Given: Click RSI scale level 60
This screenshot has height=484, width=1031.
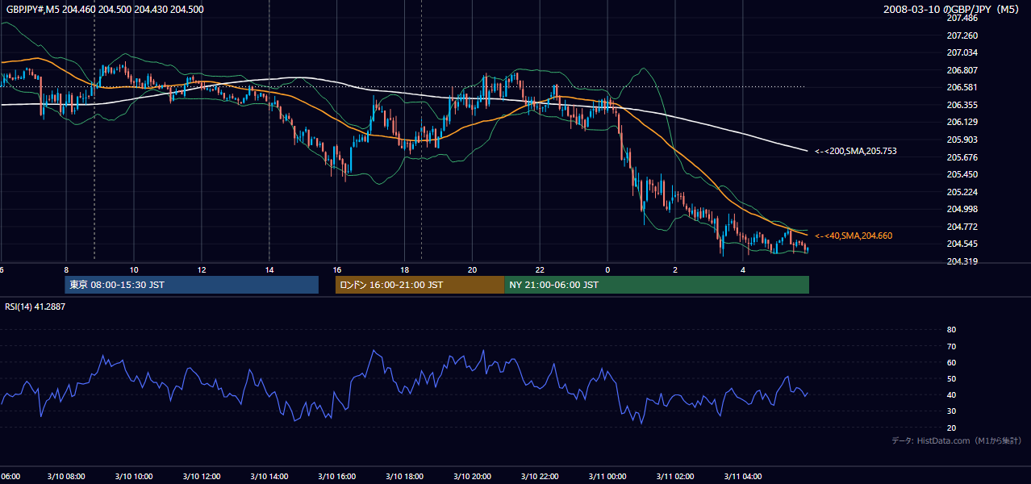Looking at the screenshot, I should click(951, 362).
